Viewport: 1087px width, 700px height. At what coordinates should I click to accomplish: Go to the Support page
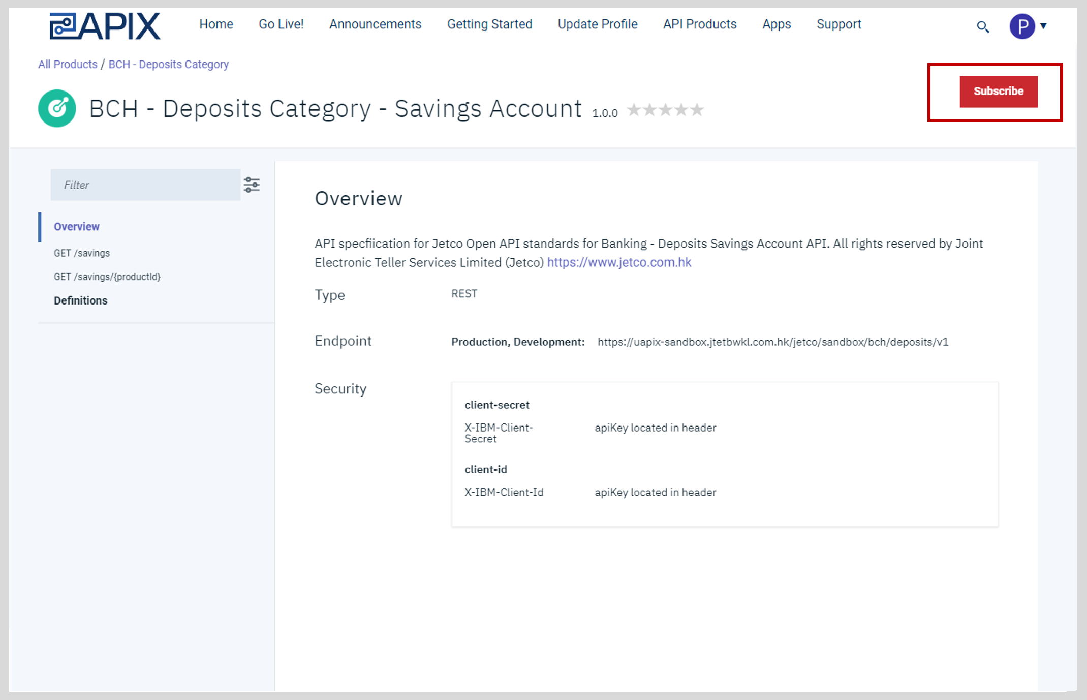(x=838, y=24)
